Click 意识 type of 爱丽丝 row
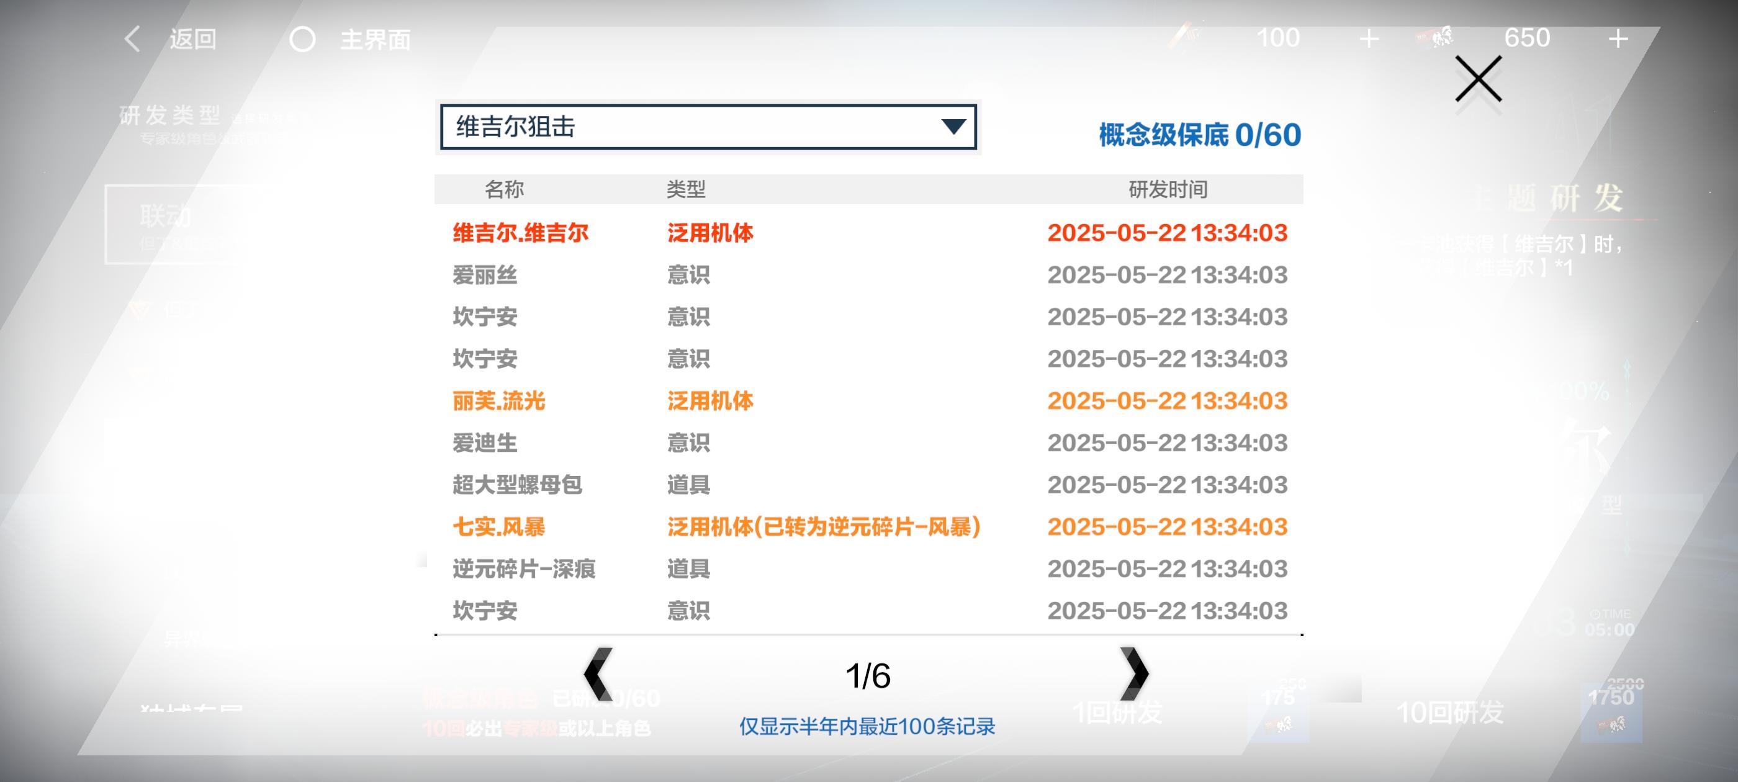The width and height of the screenshot is (1738, 782). pos(688,276)
